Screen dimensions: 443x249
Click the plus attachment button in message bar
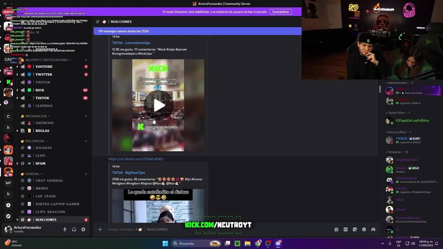(x=100, y=229)
